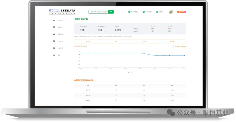This screenshot has width=236, height=122.
Task: Expand the dropdown arrow beside the avatar
Action: (x=174, y=12)
